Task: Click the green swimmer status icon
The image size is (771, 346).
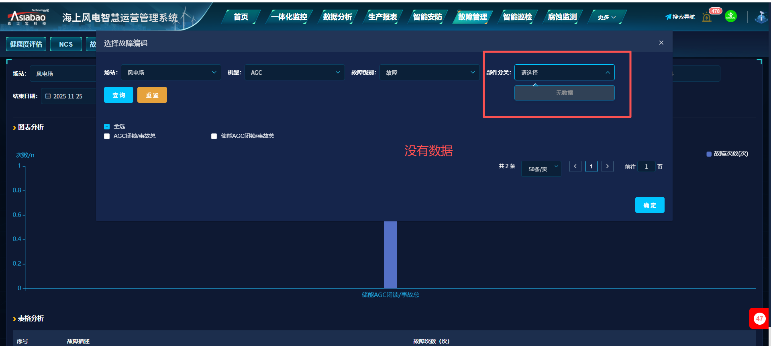Action: (x=730, y=16)
